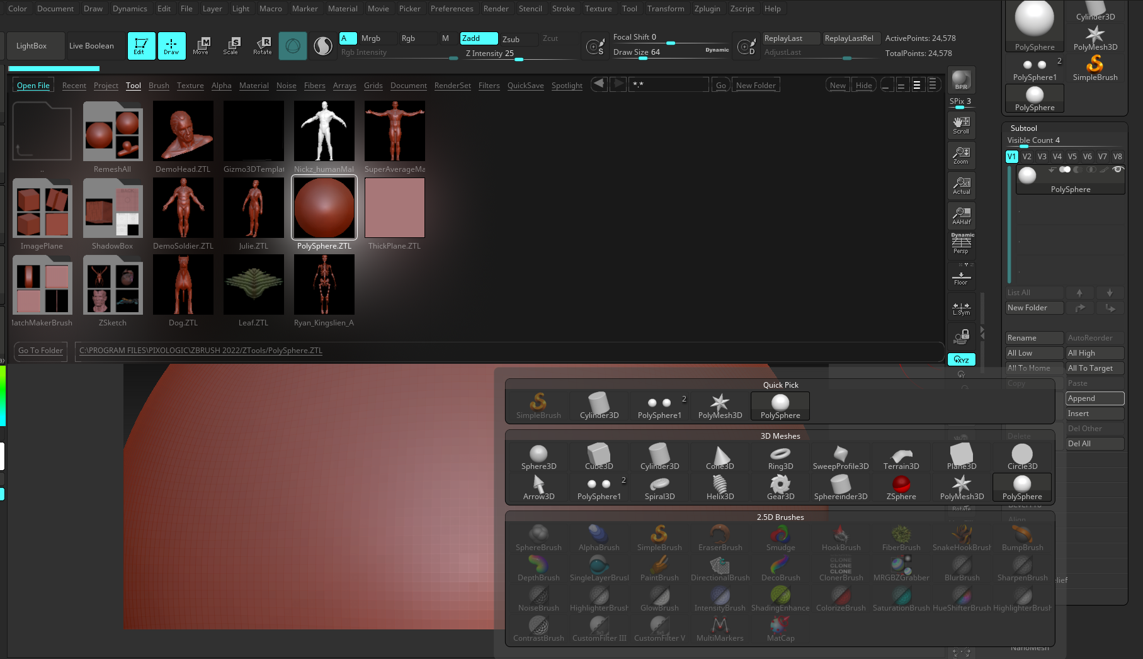Click the BPR render icon
Image resolution: width=1143 pixels, height=659 pixels.
[961, 80]
